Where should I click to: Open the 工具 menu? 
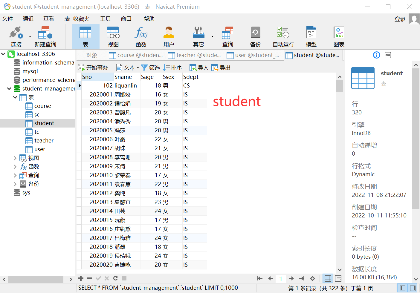coord(105,19)
